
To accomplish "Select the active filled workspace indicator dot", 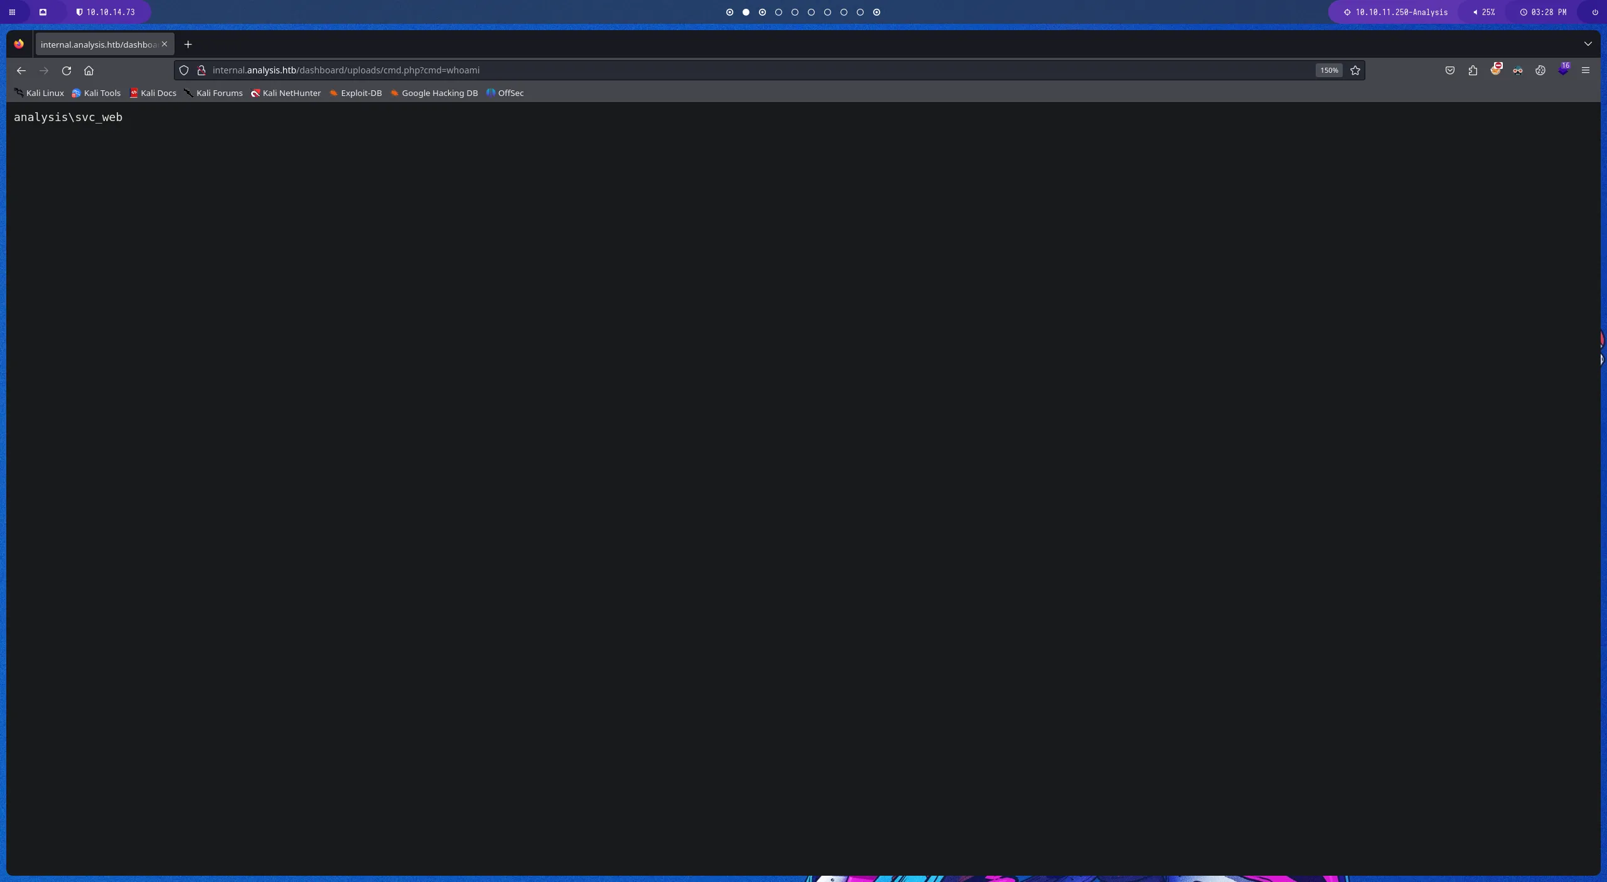I will click(746, 12).
